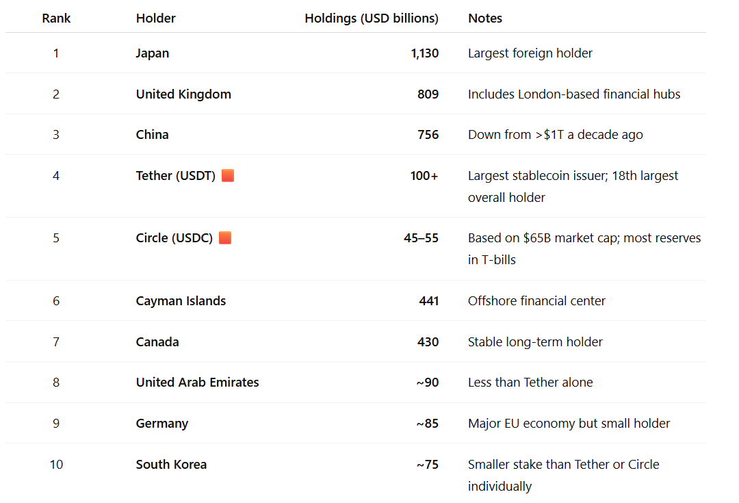The image size is (739, 503).
Task: Click the "Offshore financial center" note
Action: tap(536, 301)
